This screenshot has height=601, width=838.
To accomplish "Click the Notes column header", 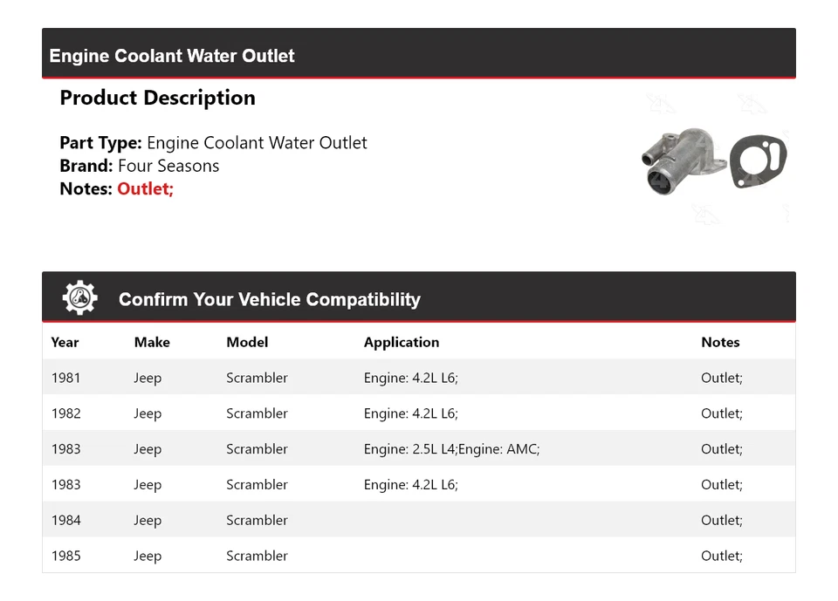I will 720,342.
